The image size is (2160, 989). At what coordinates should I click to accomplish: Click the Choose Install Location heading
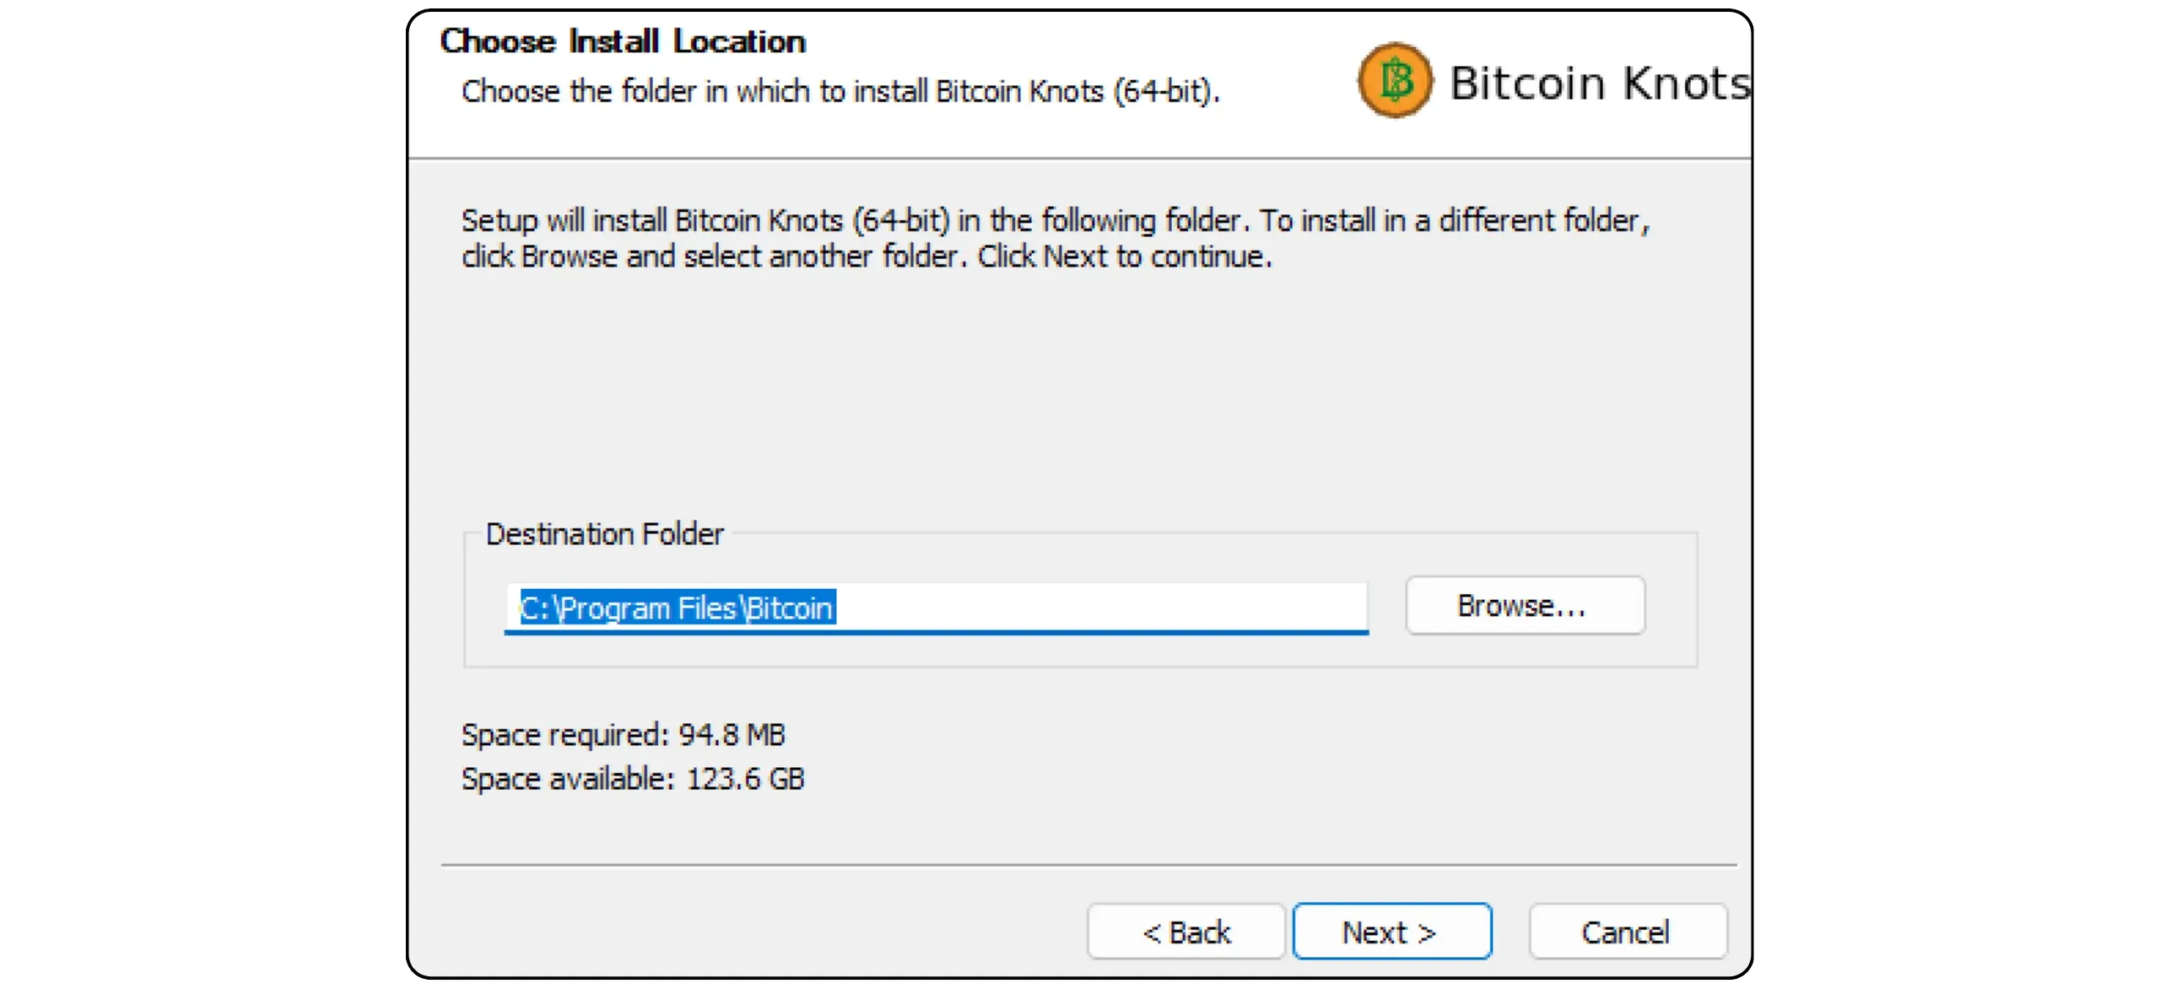tap(623, 41)
